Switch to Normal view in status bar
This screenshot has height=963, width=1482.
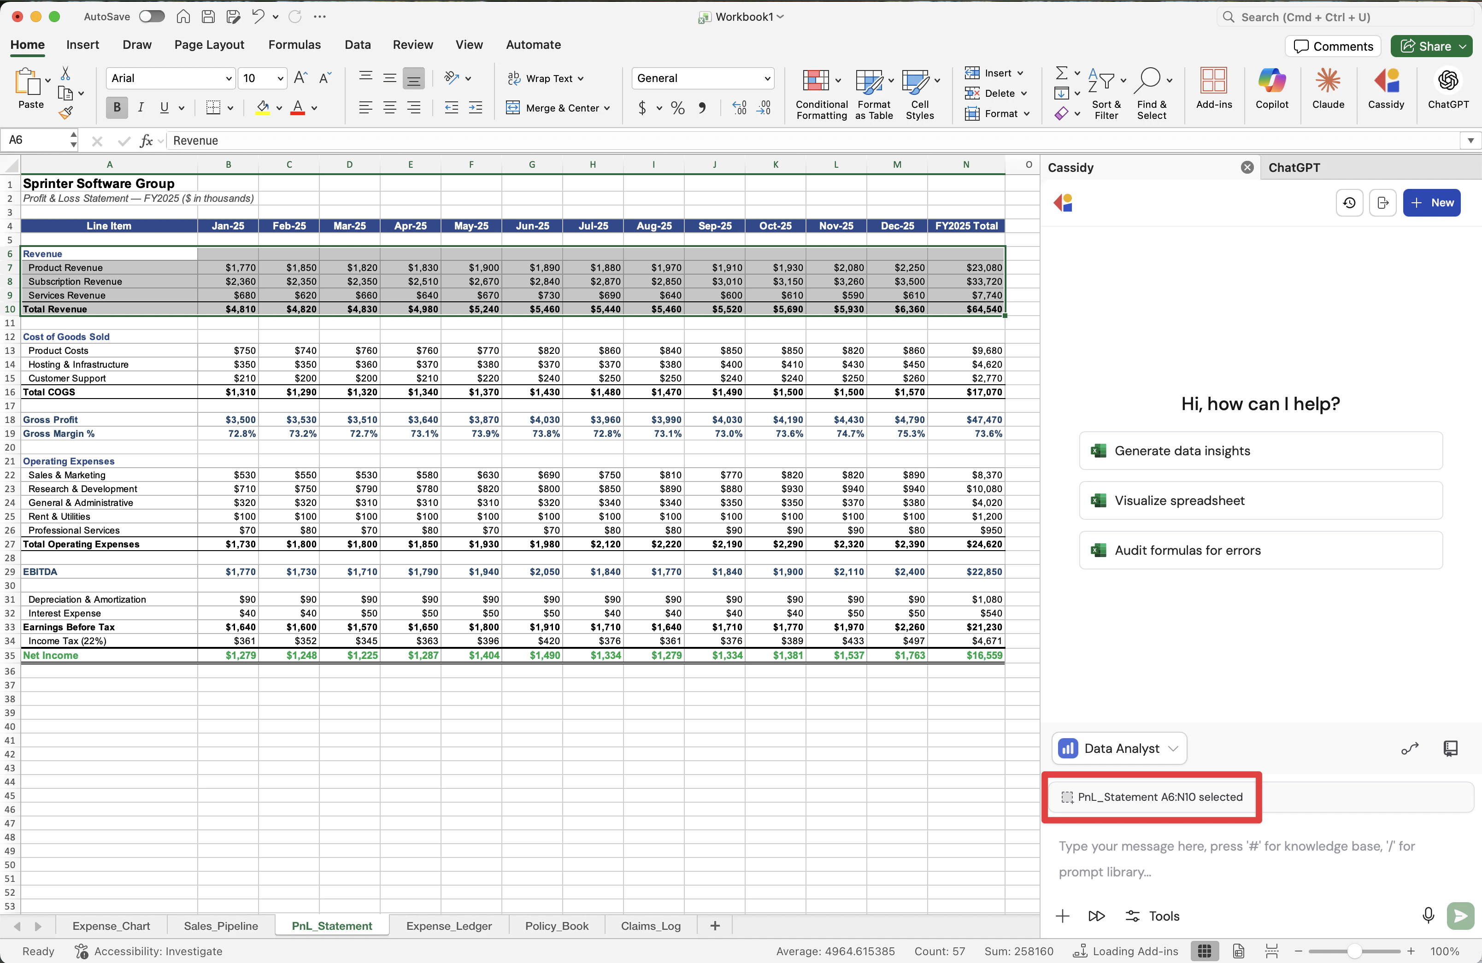1205,951
